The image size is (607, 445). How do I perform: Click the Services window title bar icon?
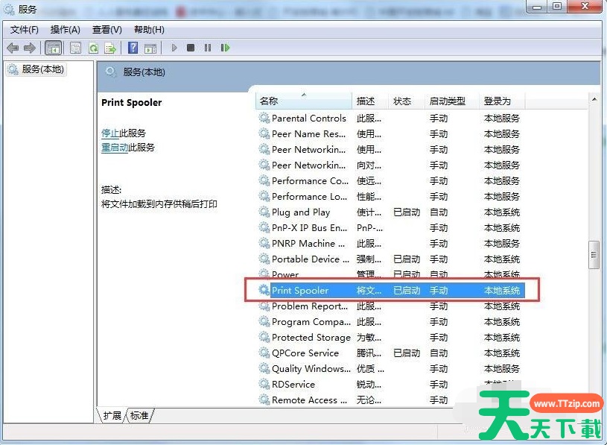(9, 9)
